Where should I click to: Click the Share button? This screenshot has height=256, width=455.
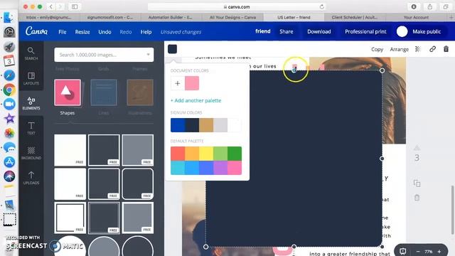(x=286, y=31)
